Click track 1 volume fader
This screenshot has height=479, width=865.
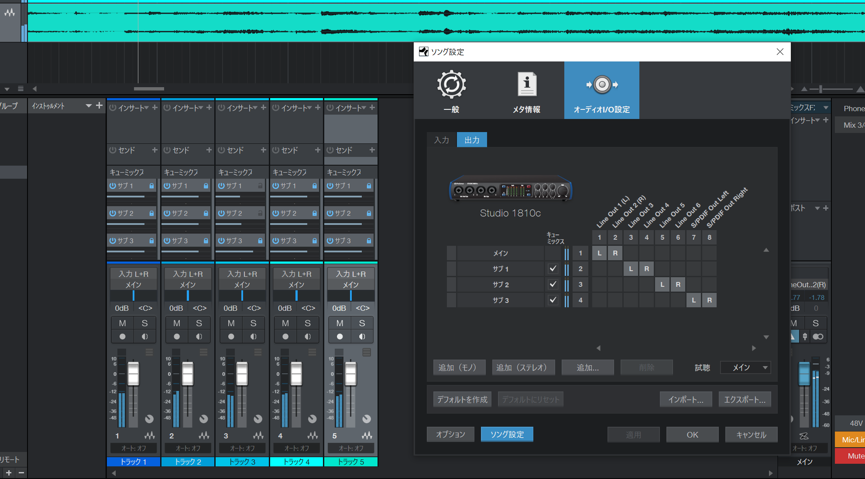133,374
